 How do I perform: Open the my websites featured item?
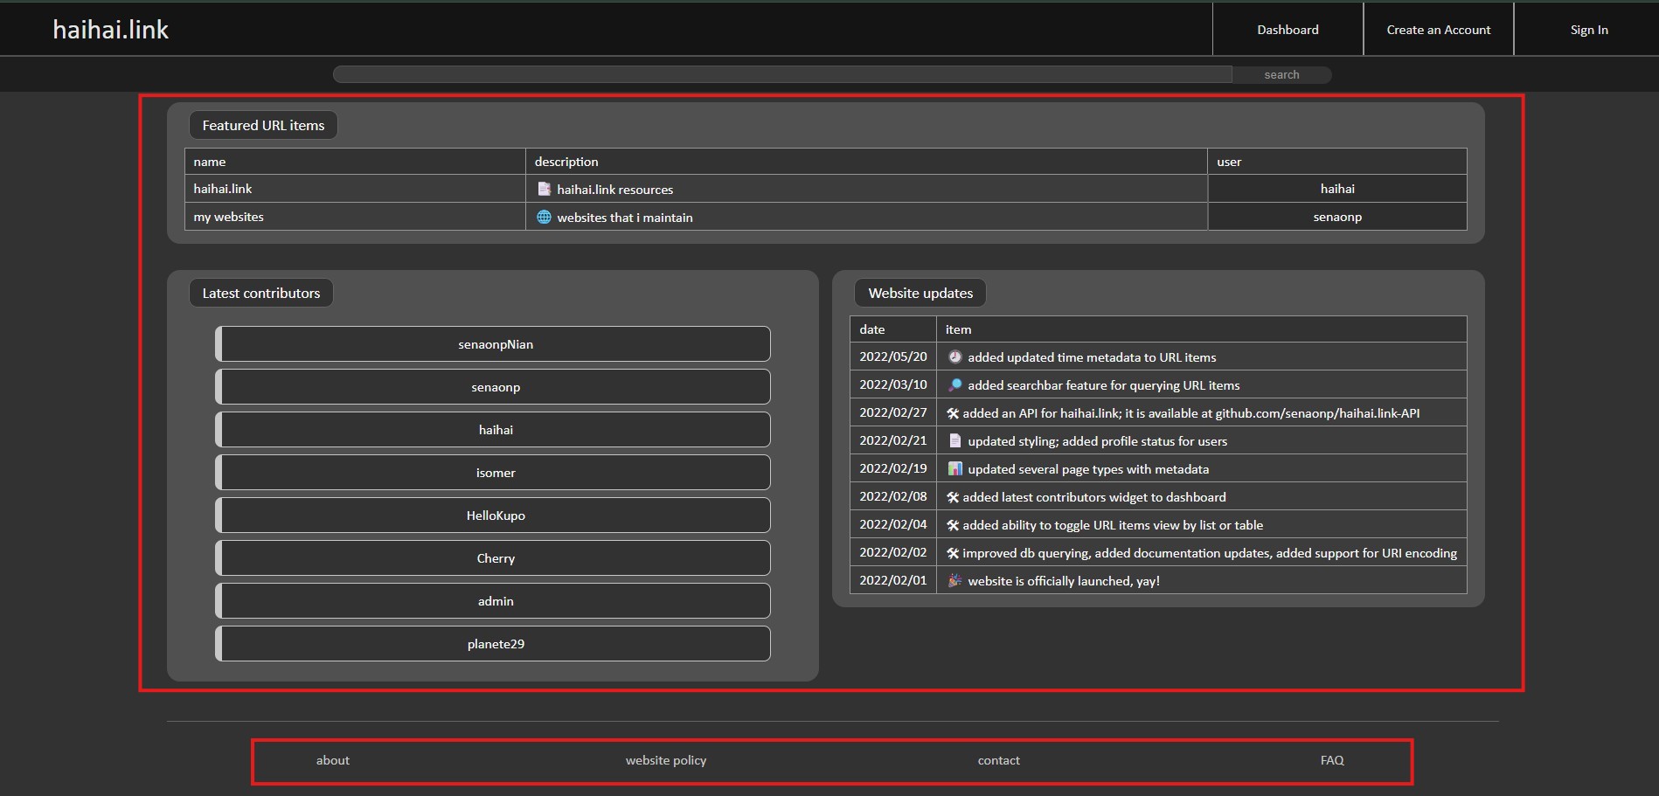(x=229, y=217)
